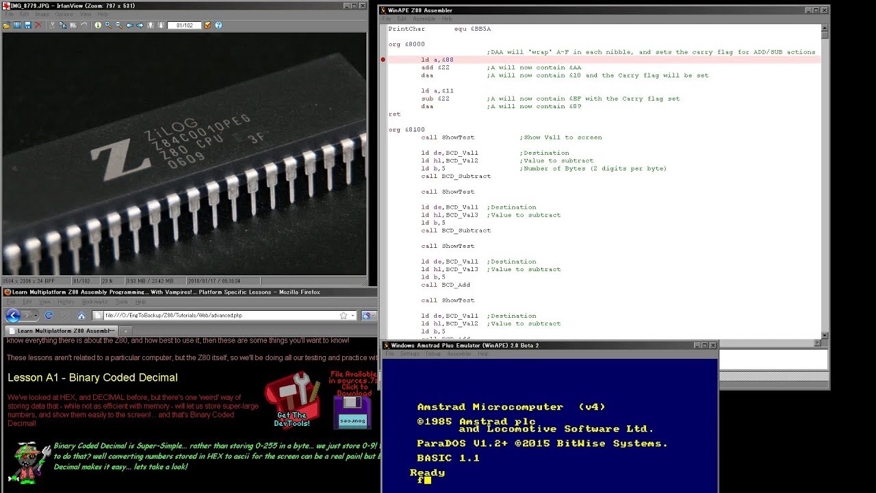
Task: Open the IrfanView Options menu
Action: click(x=64, y=14)
